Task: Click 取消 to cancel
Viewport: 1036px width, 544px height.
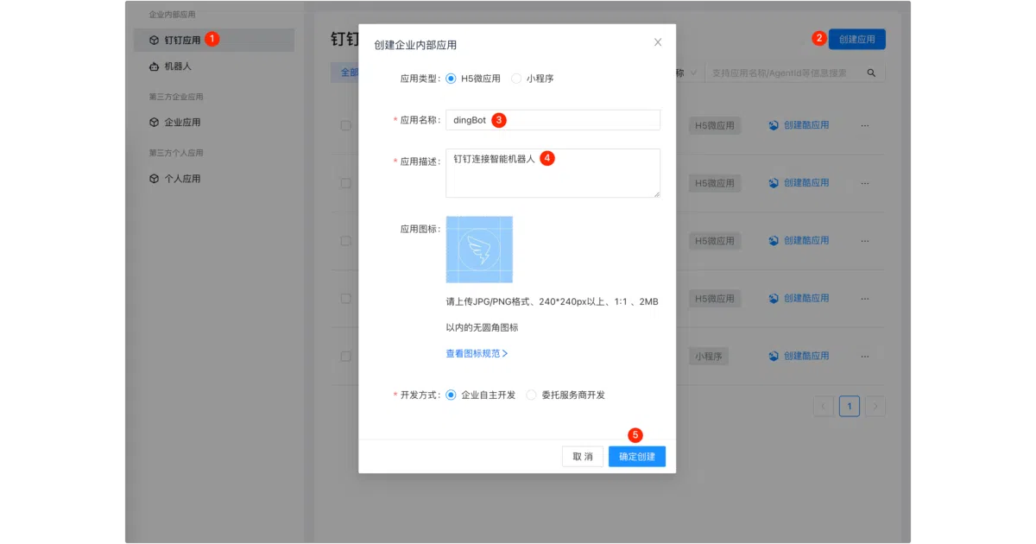Action: 583,457
